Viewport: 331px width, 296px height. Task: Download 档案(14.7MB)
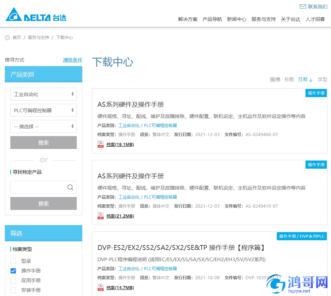coord(120,288)
